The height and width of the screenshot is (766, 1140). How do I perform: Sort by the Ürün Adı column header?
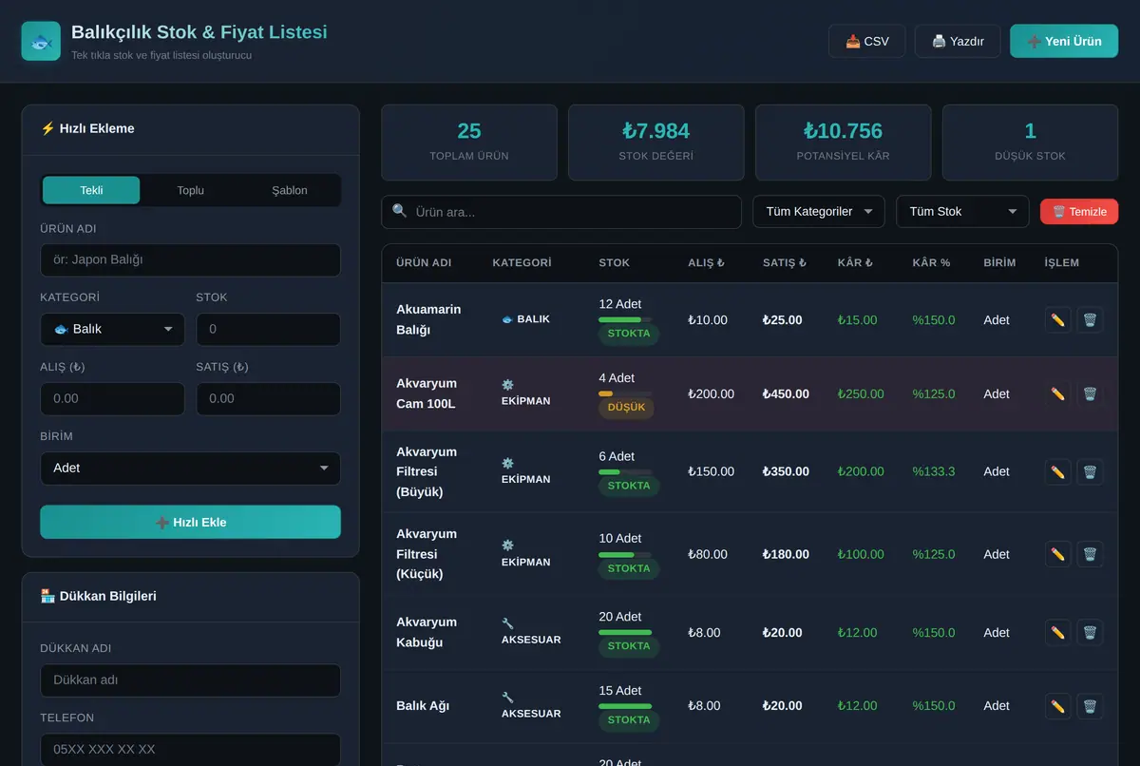424,262
